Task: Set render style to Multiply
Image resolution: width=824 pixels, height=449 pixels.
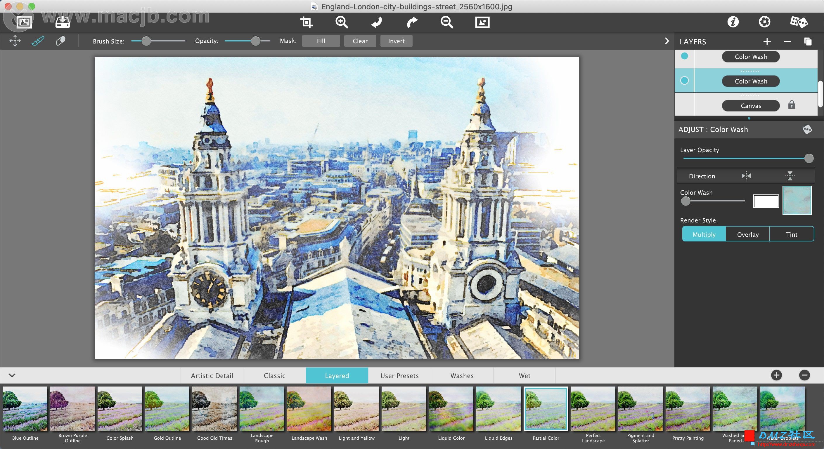Action: (x=704, y=234)
